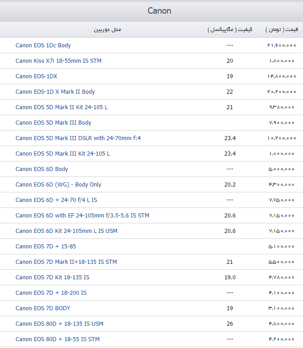Open Canon EOS 80D + 18-135 IS USM
This screenshot has height=348, width=303.
[59, 324]
